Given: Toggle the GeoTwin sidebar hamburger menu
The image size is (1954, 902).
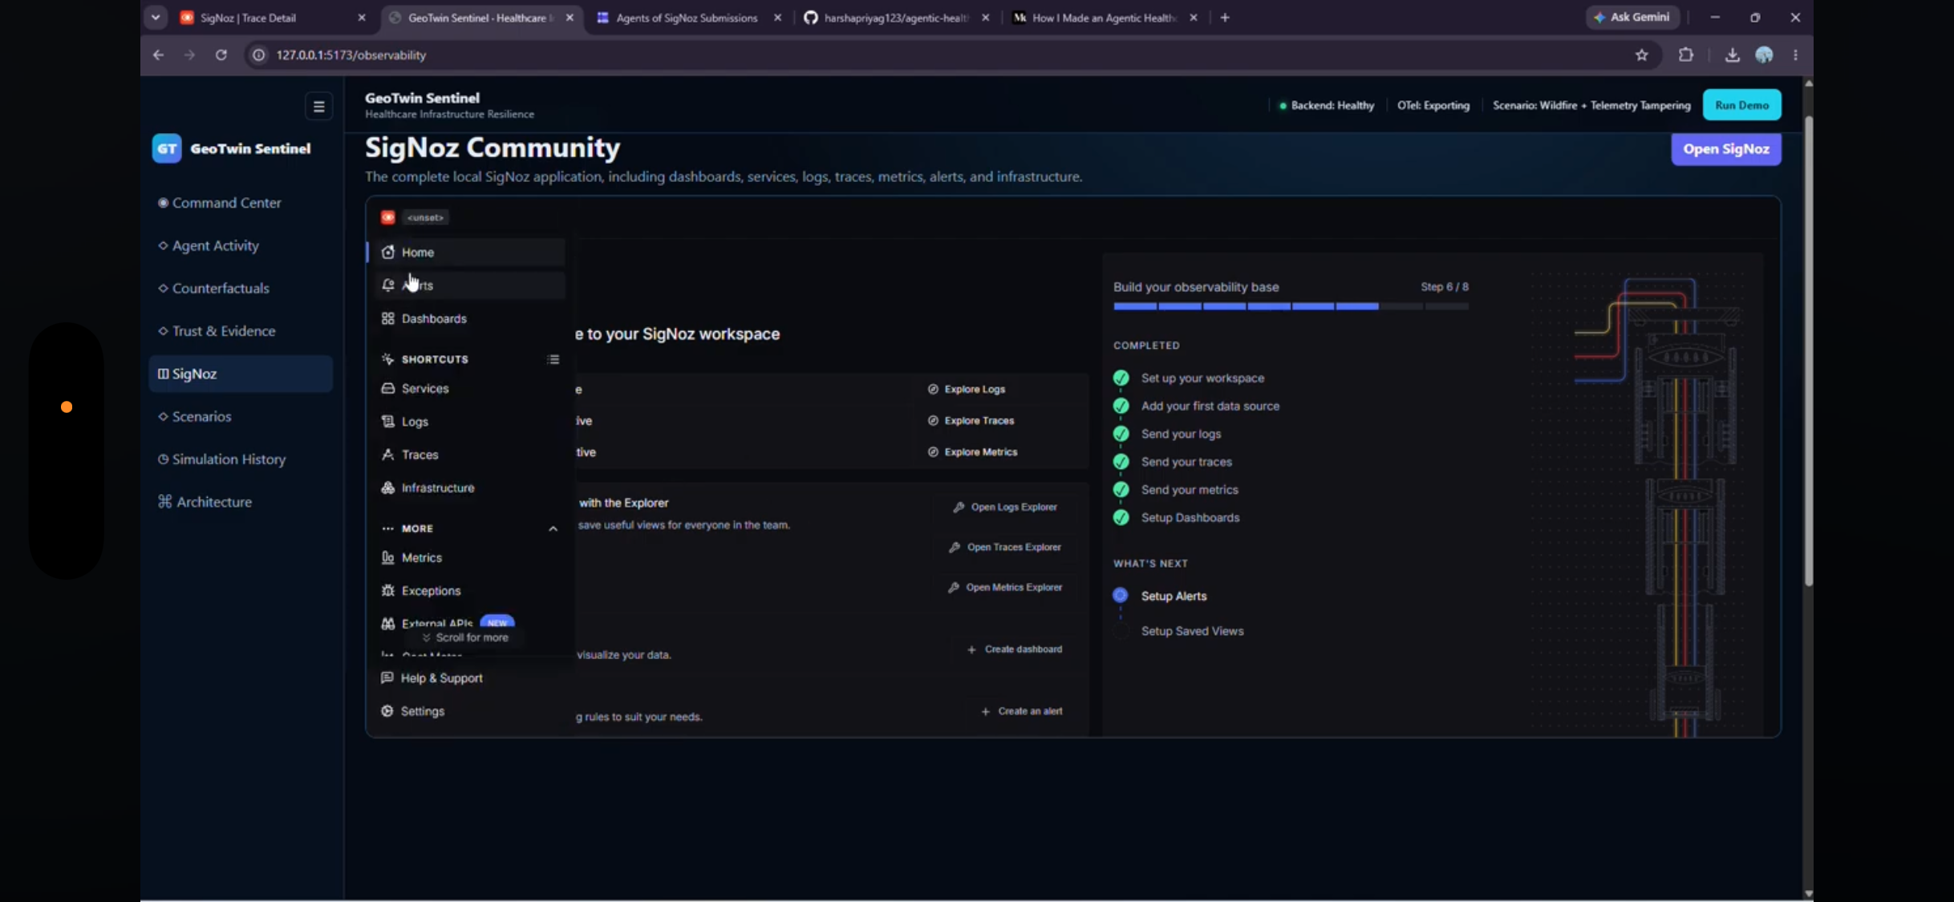Looking at the screenshot, I should click(x=318, y=107).
